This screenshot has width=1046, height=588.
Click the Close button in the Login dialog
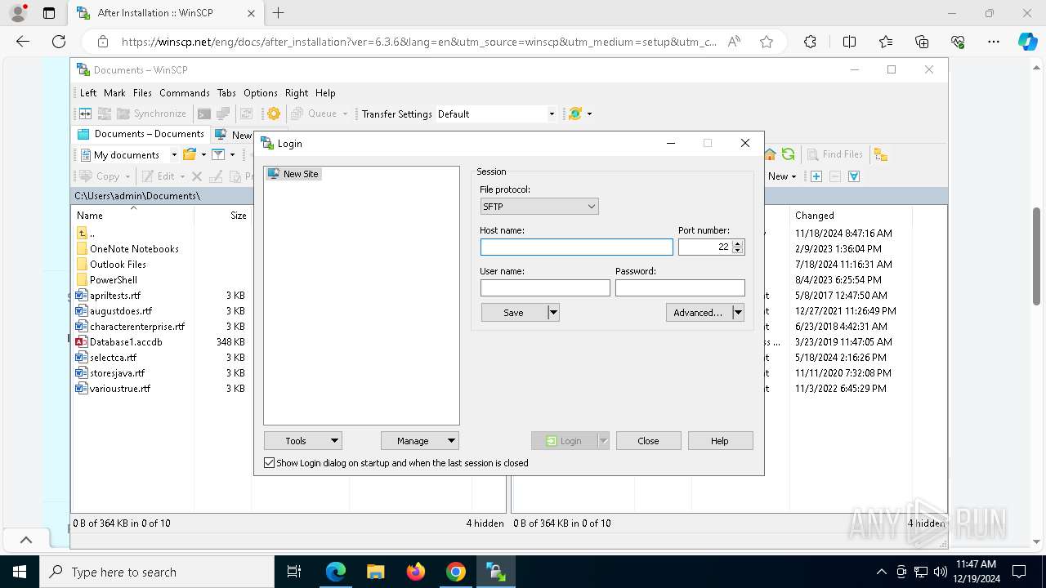coord(648,441)
